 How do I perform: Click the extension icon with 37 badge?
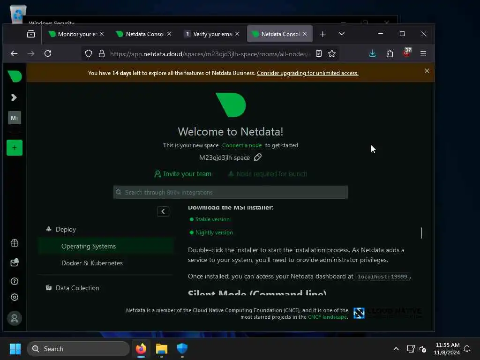407,52
